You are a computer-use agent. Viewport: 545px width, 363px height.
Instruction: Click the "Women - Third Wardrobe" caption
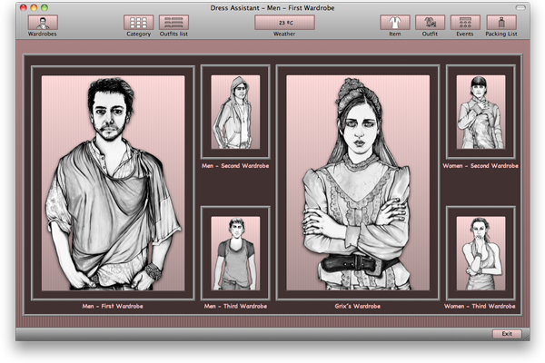[x=481, y=307]
